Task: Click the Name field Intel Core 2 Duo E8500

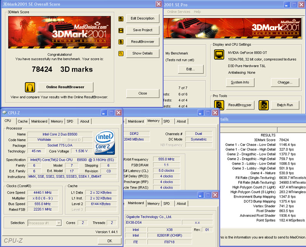Action: [x=60, y=134]
